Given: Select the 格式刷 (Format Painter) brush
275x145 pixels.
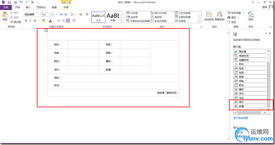Looking at the screenshot, I should (x=12, y=22).
